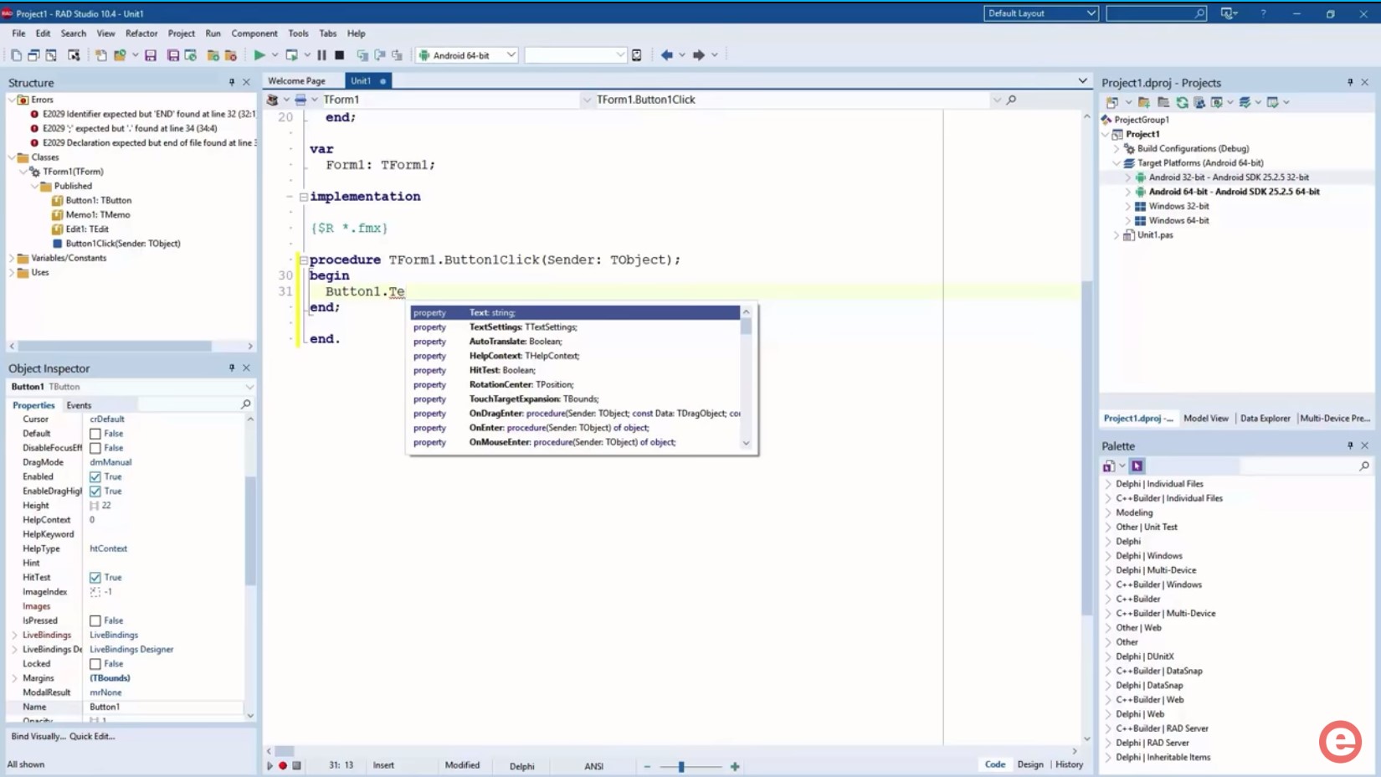
Task: Click the Stop program toolbar icon
Action: pos(339,54)
